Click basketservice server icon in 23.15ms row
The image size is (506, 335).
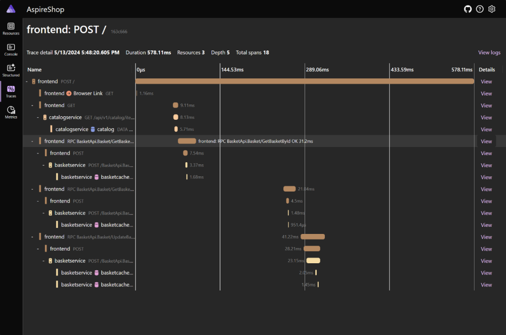[50, 261]
